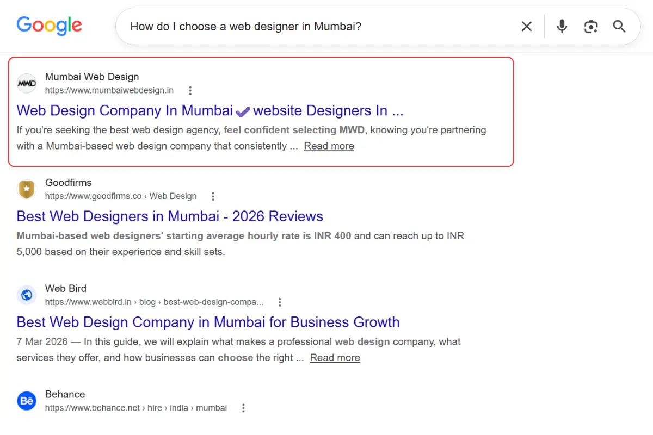Open the three-dot menu for Goodfirms result
This screenshot has width=653, height=435.
click(x=213, y=196)
